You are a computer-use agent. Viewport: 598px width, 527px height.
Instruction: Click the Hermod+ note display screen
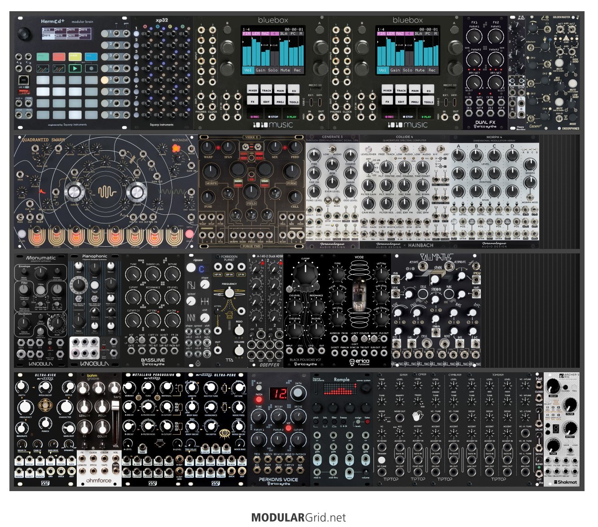(x=66, y=33)
